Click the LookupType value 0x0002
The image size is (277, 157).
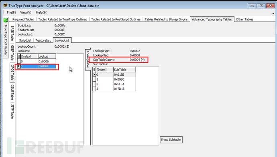click(x=135, y=51)
